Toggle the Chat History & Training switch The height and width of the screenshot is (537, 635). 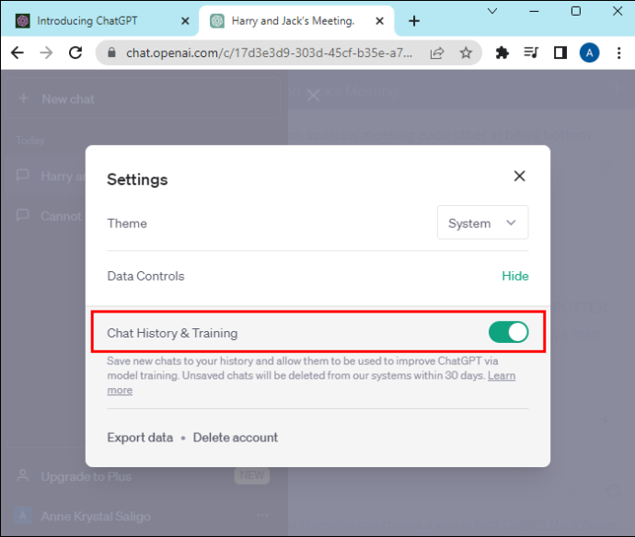tap(508, 332)
